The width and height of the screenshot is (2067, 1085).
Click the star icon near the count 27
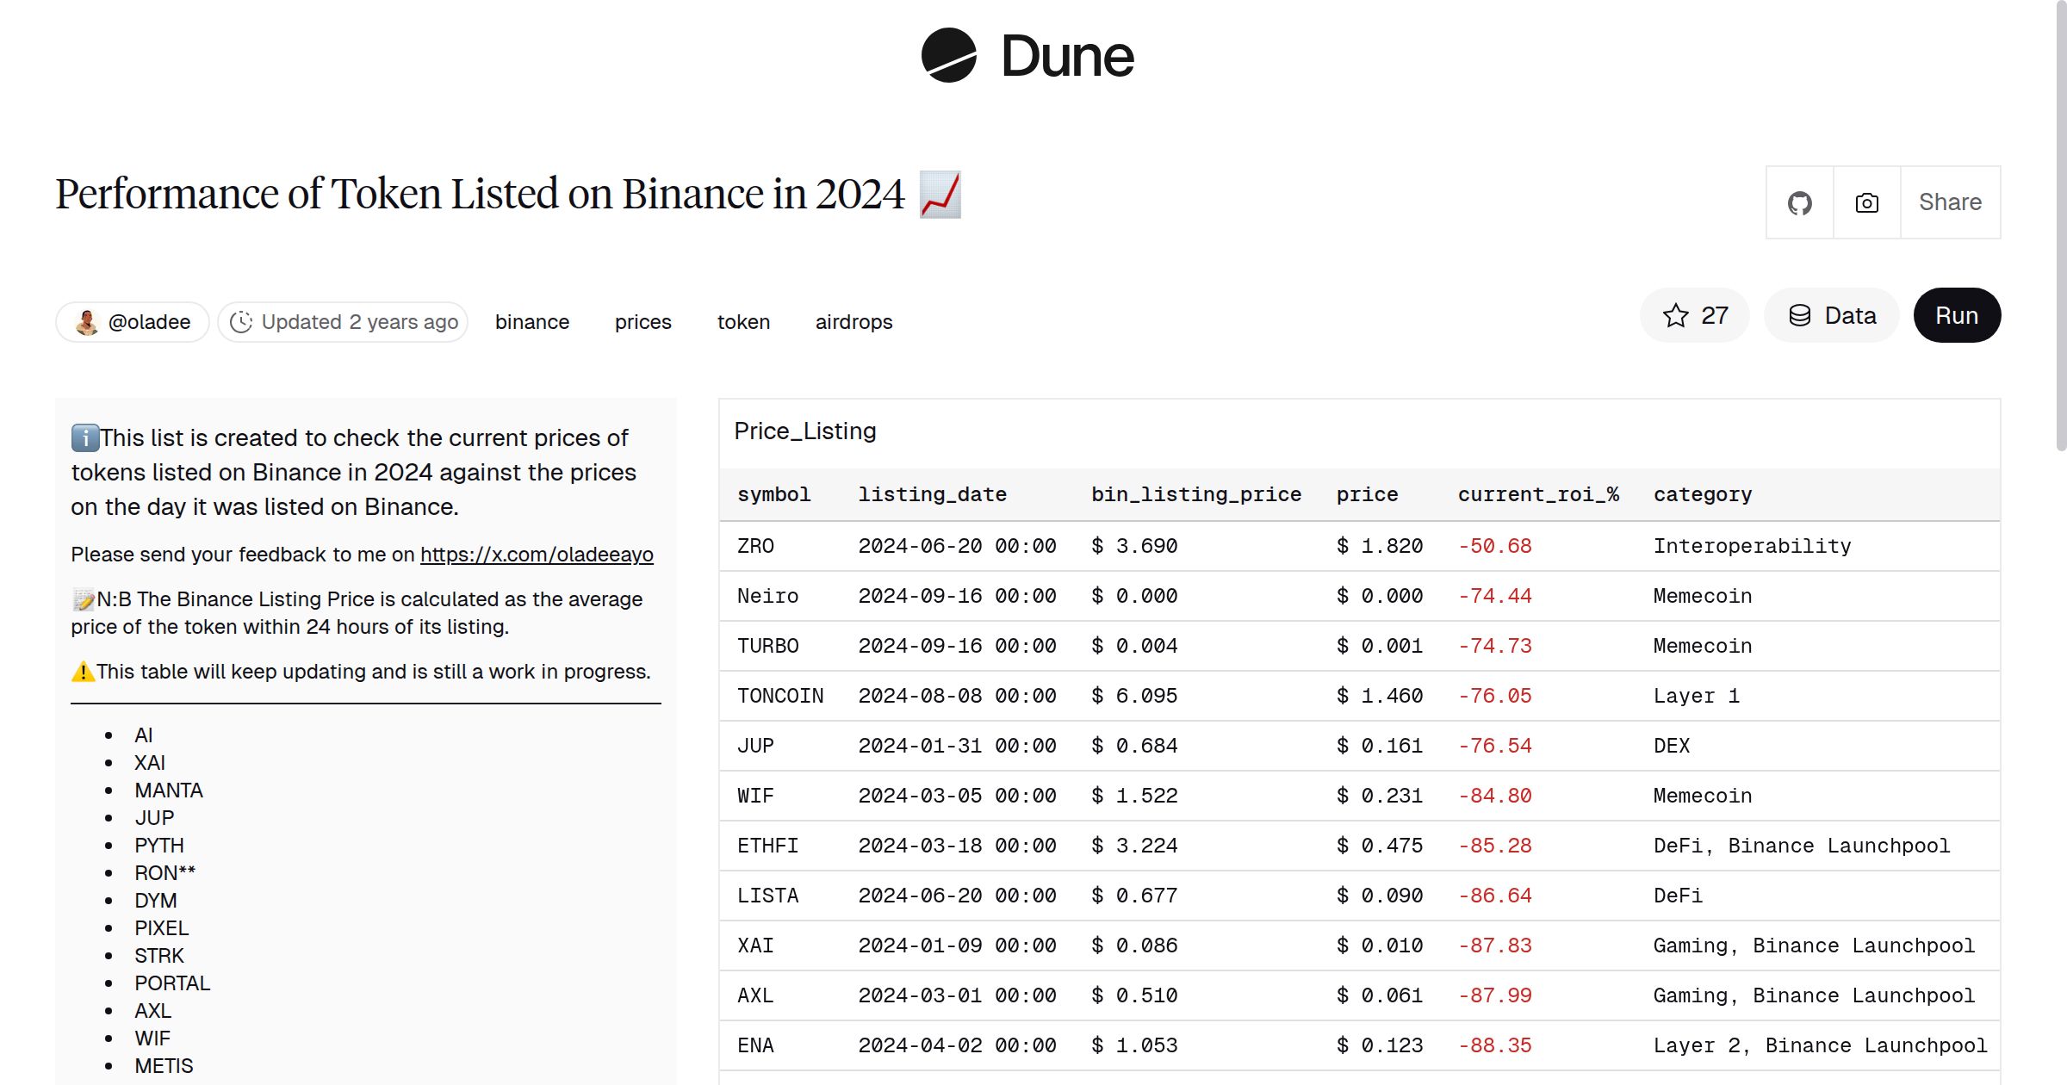[x=1674, y=315]
